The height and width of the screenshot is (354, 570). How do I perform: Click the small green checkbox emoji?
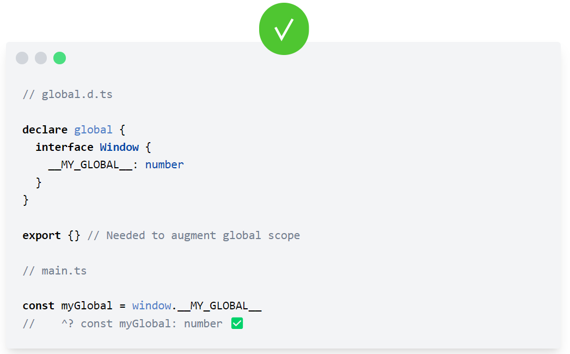(237, 323)
